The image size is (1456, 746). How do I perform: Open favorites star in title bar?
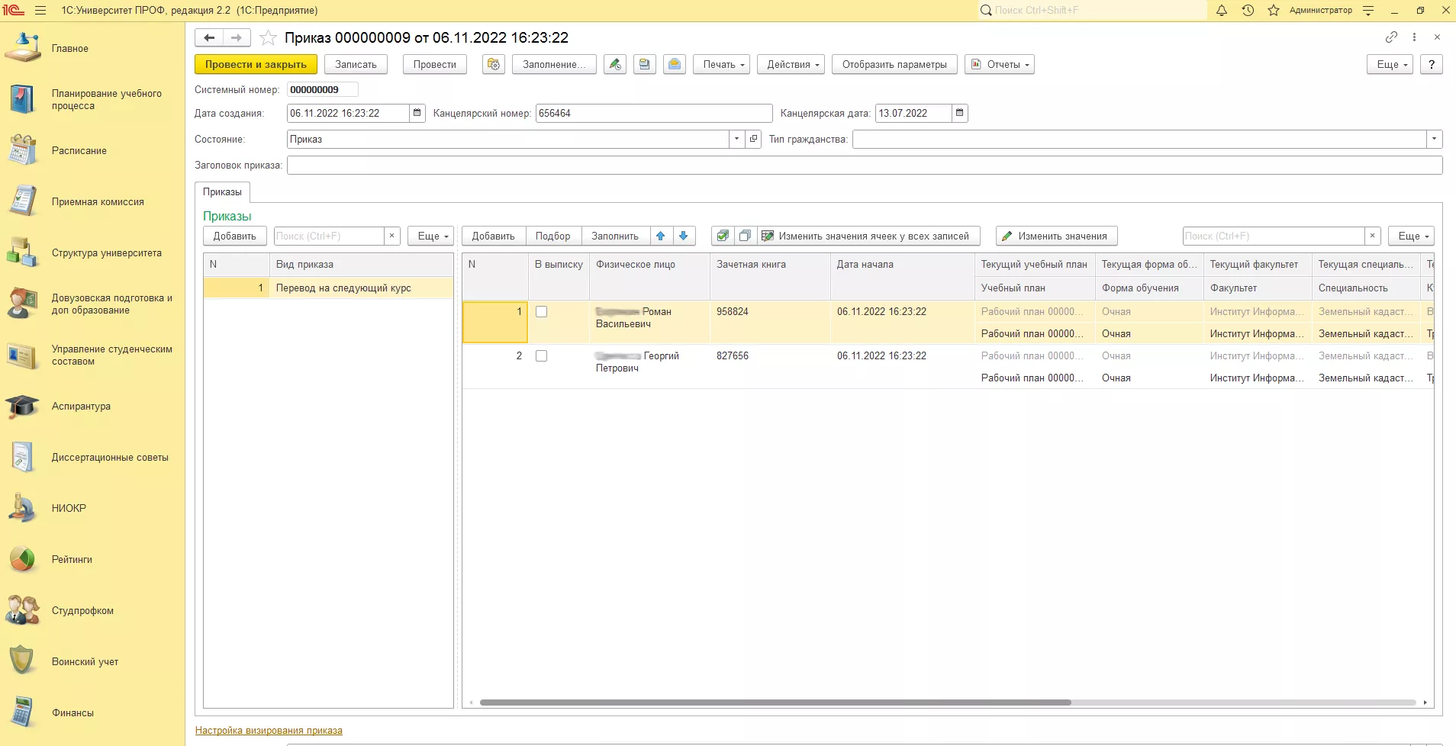coord(1274,11)
